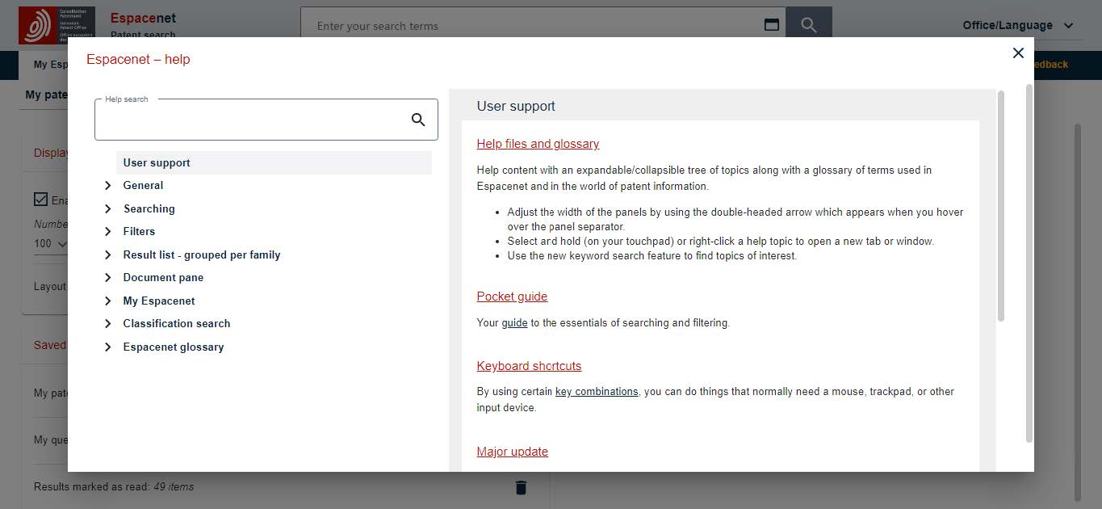
Task: Open the Major update link
Action: (512, 452)
